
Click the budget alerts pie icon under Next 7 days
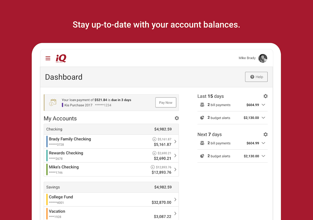202,156
